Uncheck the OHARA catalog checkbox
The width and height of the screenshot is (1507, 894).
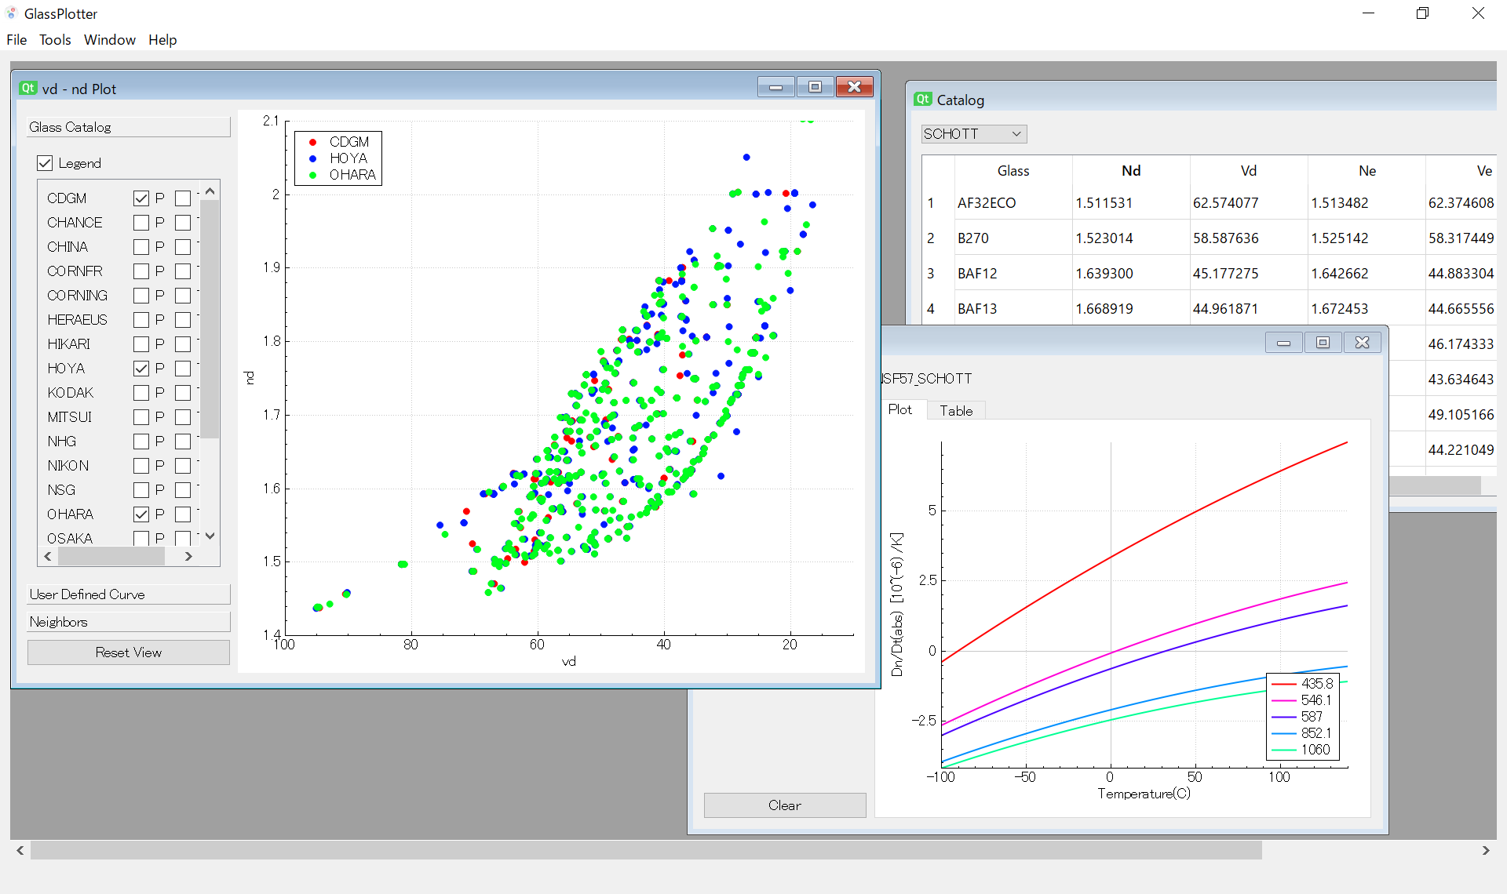[141, 514]
